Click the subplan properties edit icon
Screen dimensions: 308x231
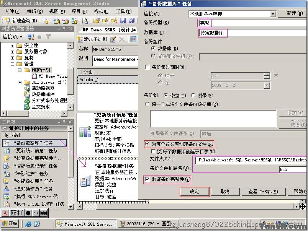(x=113, y=39)
